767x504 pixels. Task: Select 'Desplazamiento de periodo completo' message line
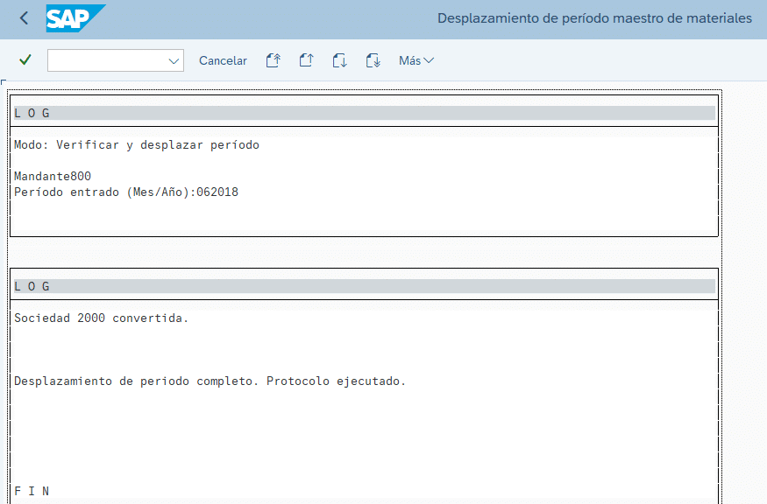pyautogui.click(x=210, y=381)
